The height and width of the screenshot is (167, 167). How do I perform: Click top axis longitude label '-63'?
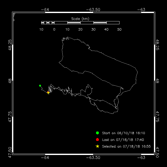click(141, 10)
